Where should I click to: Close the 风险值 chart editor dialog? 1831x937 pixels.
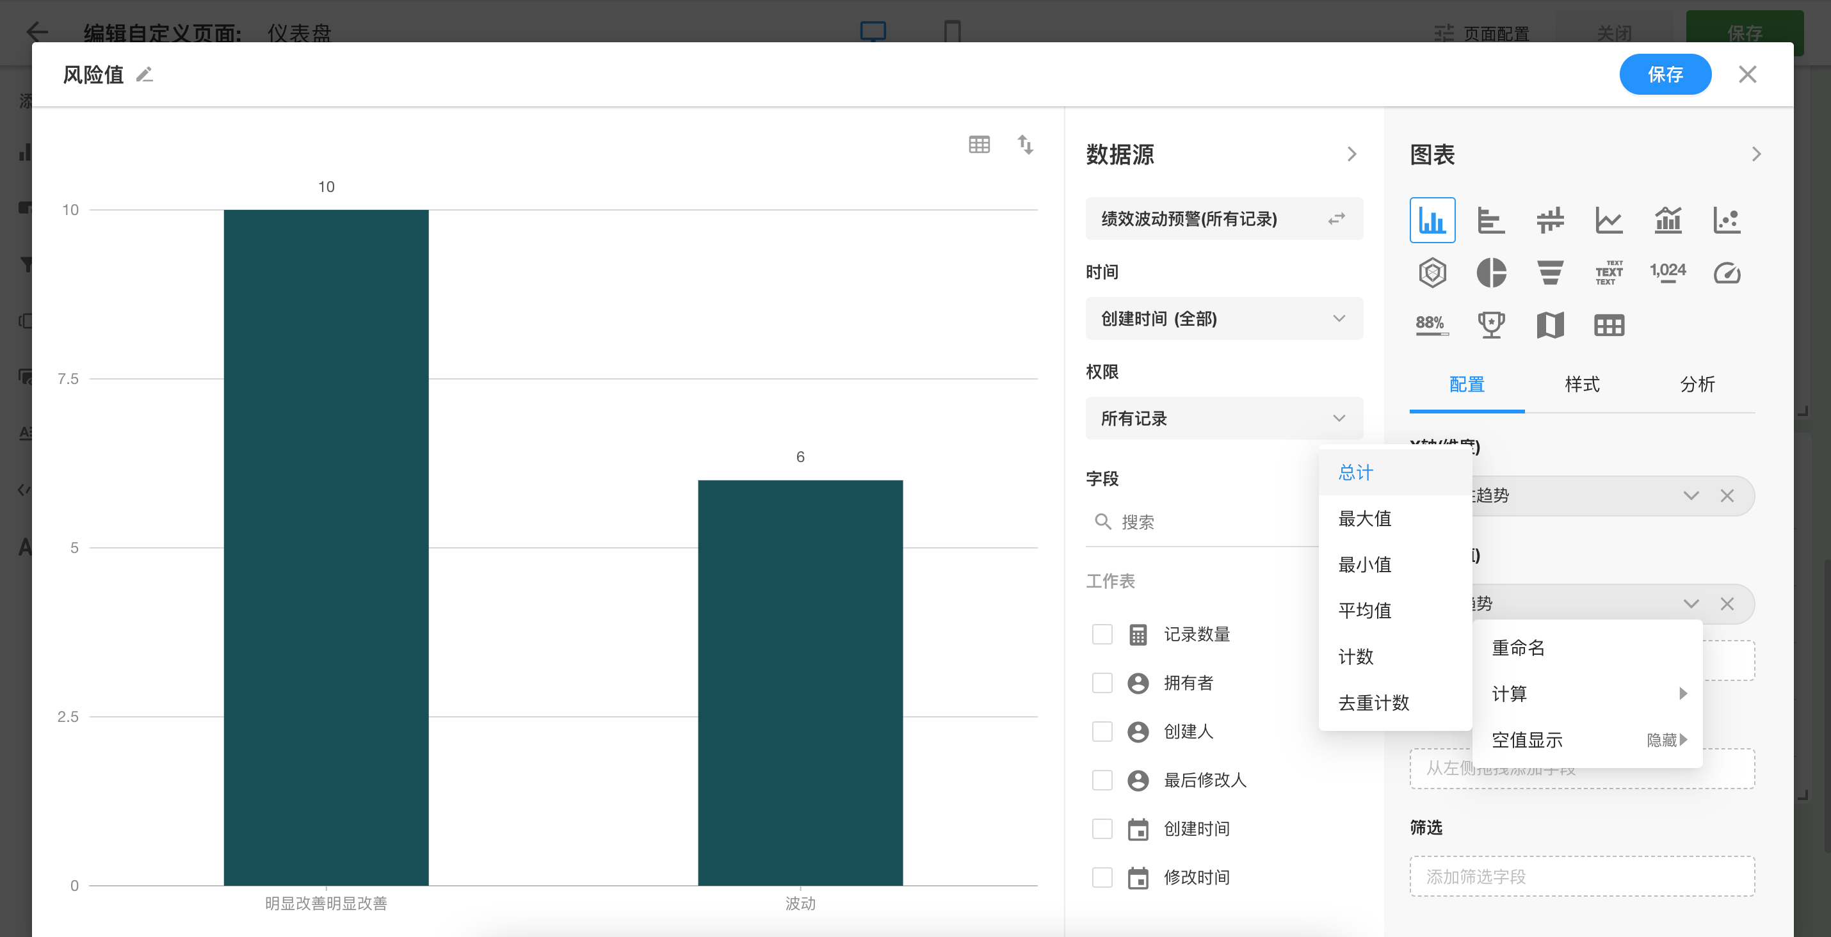[x=1747, y=75]
